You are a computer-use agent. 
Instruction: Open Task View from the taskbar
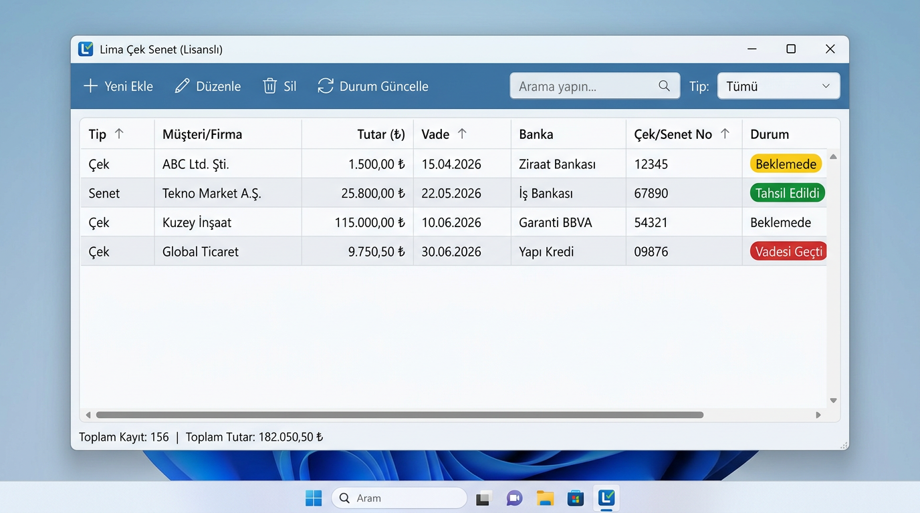484,498
